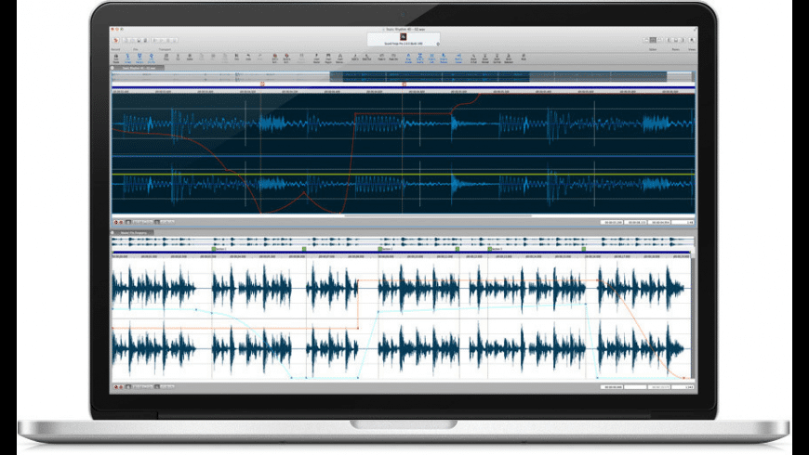
Task: Click the app thumbnail in the title display
Action: [404, 36]
